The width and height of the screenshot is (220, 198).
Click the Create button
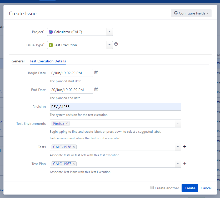coord(190,188)
